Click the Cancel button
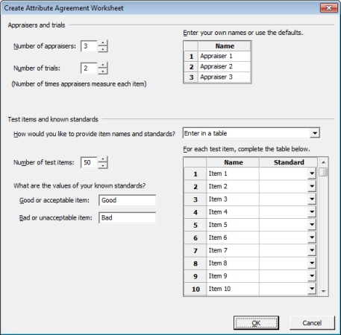This screenshot has height=335, width=341. pyautogui.click(x=312, y=323)
